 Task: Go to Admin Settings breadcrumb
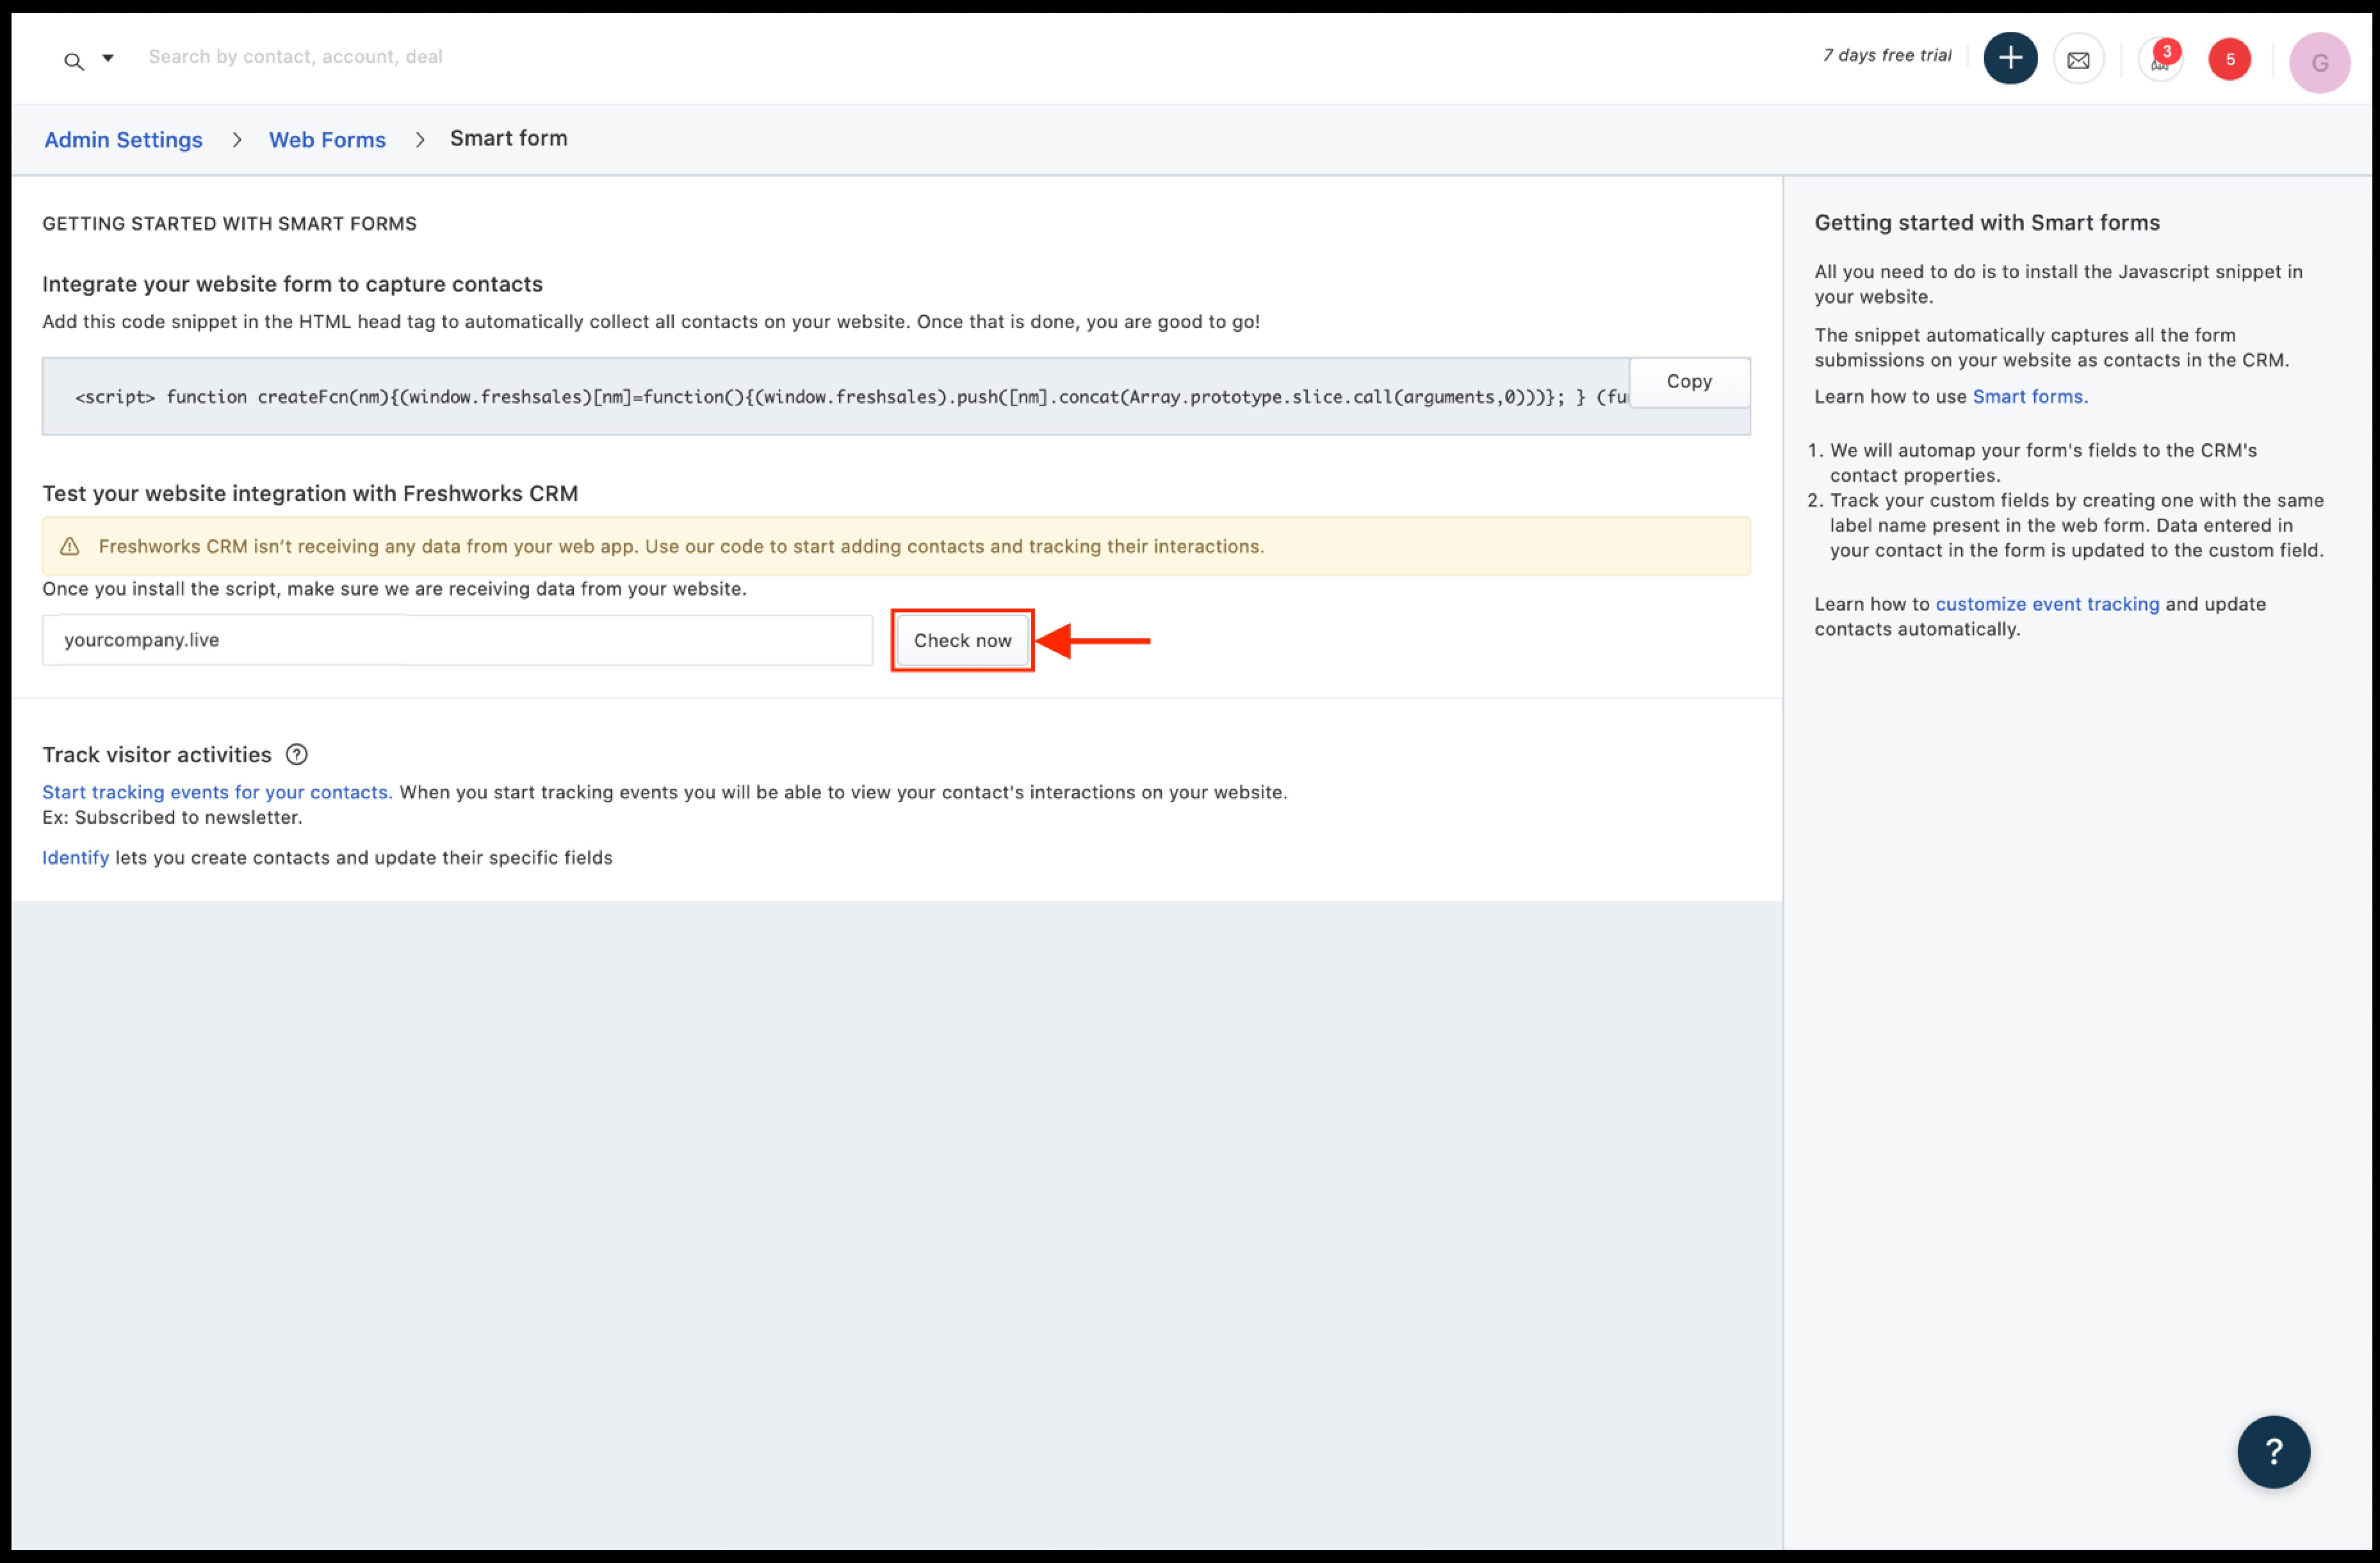123,139
